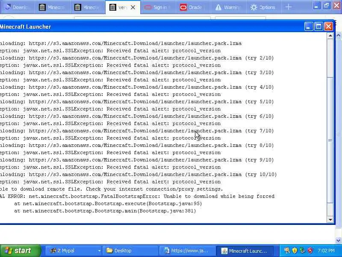This screenshot has height=257, width=342.
Task: Click the launcher log scrollbar thumb
Action: (330, 140)
